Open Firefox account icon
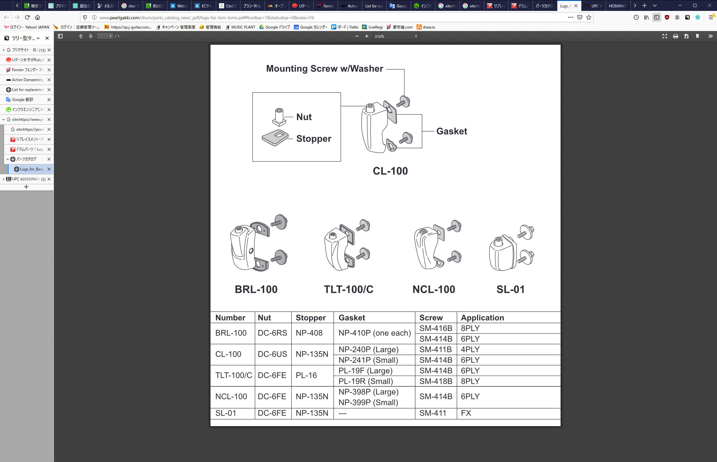The image size is (717, 462). (677, 17)
